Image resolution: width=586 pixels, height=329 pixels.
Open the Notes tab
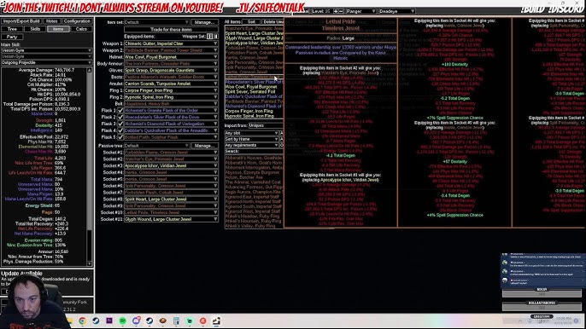pyautogui.click(x=51, y=21)
